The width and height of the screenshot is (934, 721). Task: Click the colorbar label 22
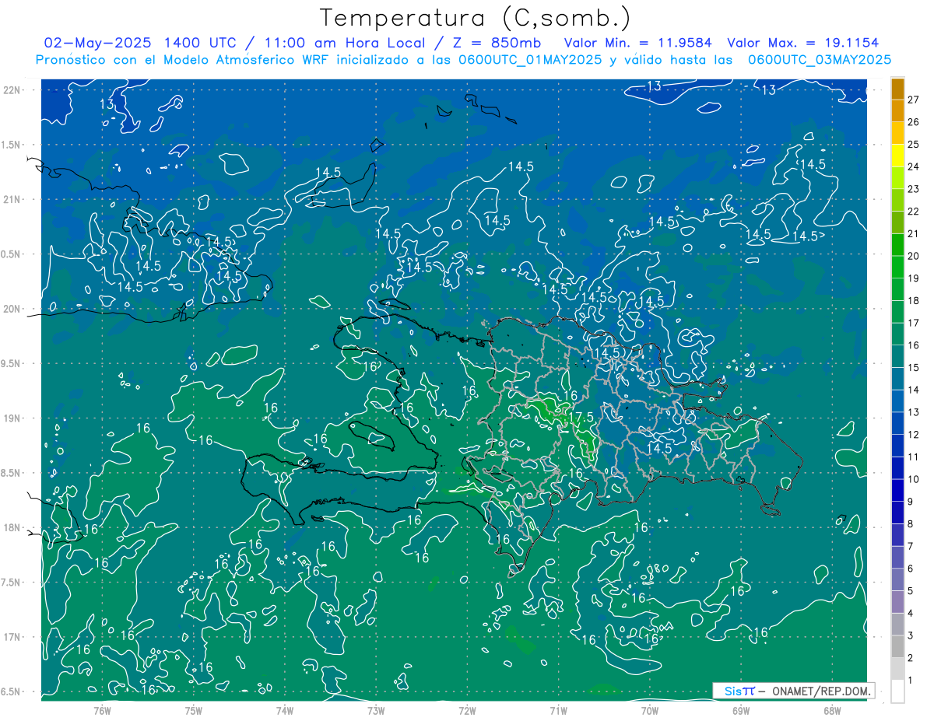pyautogui.click(x=913, y=211)
